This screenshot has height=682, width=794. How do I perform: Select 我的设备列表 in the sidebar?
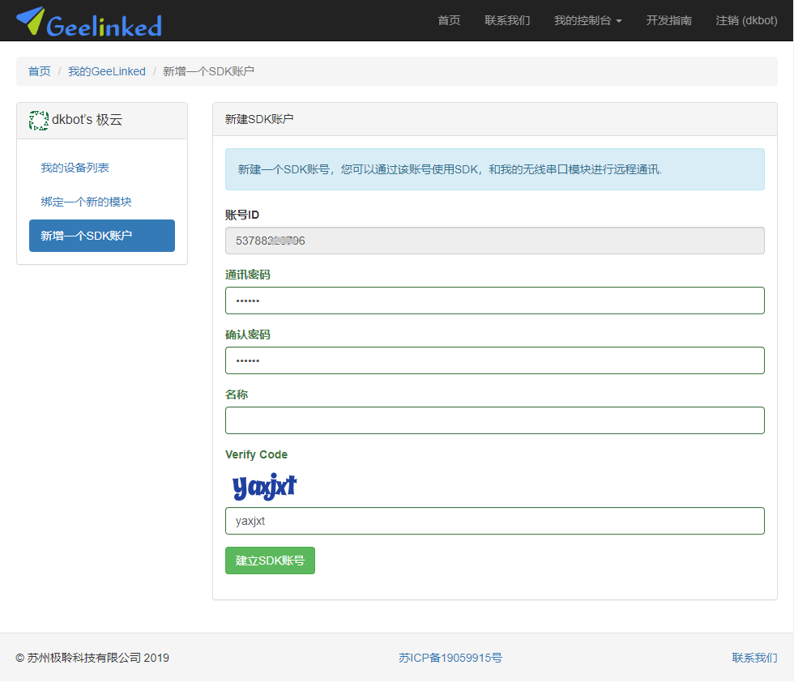click(75, 168)
